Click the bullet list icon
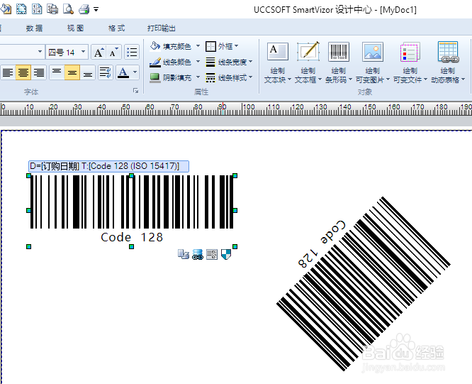 [132, 52]
